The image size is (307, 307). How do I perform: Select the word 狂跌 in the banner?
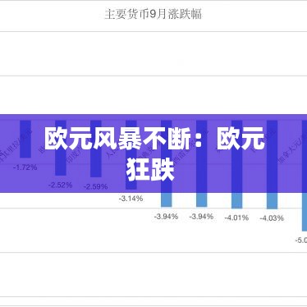150,170
